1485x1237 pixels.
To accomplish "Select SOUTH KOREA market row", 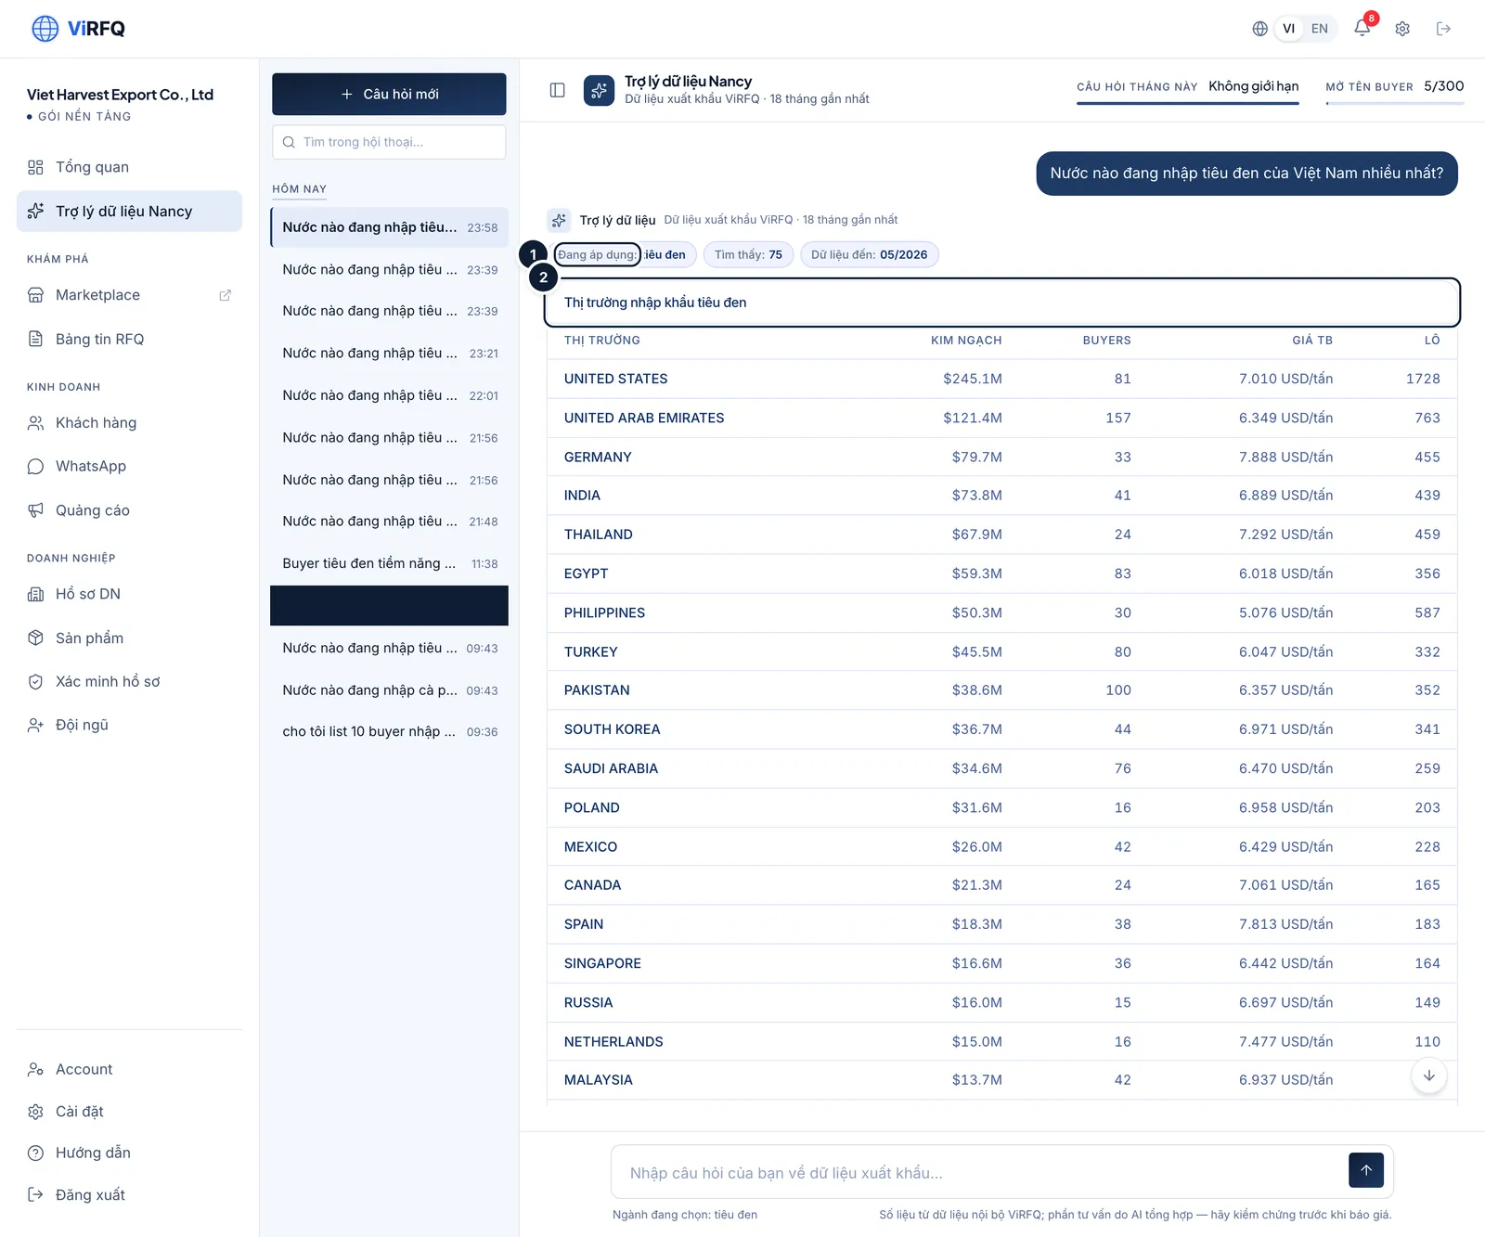I will (x=1001, y=729).
